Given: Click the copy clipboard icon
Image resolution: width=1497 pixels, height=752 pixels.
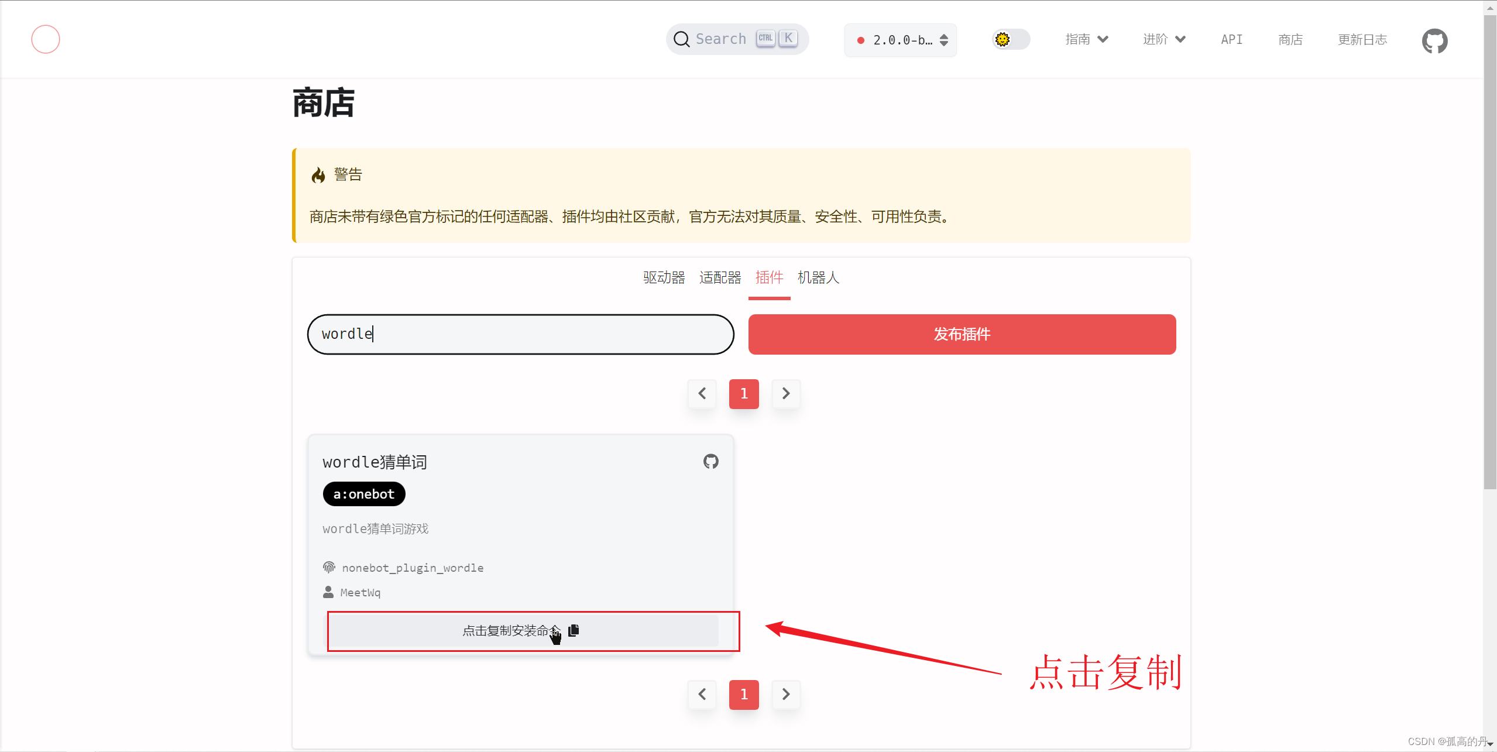Looking at the screenshot, I should pos(574,630).
